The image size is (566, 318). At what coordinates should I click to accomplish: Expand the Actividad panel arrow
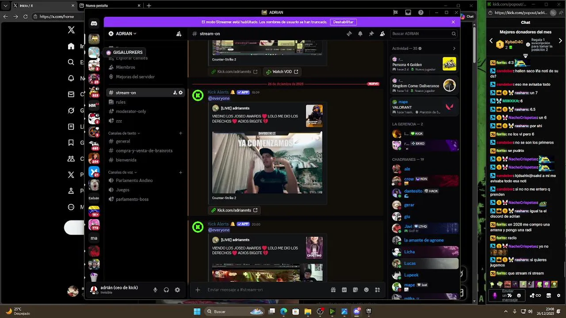pyautogui.click(x=454, y=49)
